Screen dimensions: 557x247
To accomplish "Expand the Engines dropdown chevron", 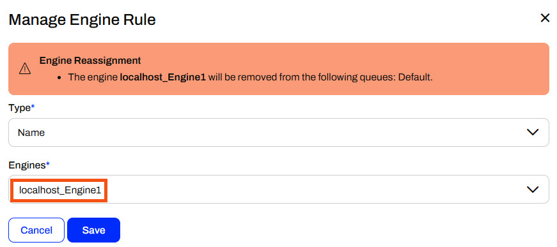I will 533,190.
